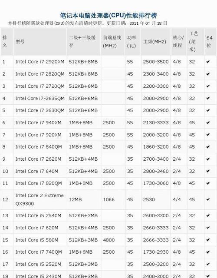Select the checkmark for Core i7 740QM
The width and height of the screenshot is (217, 278).
[208, 252]
